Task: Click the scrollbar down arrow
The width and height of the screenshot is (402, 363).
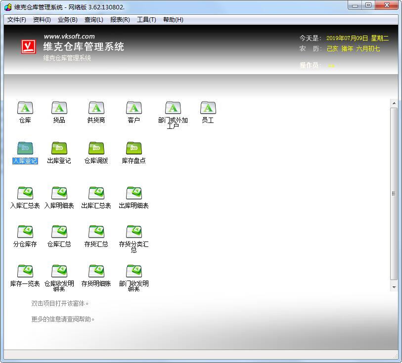Action: click(x=394, y=287)
